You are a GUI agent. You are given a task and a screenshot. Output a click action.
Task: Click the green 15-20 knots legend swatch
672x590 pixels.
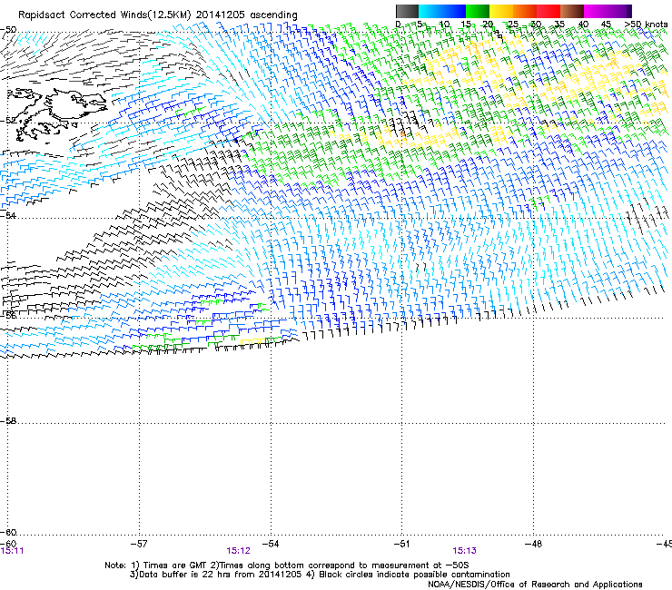[x=478, y=11]
